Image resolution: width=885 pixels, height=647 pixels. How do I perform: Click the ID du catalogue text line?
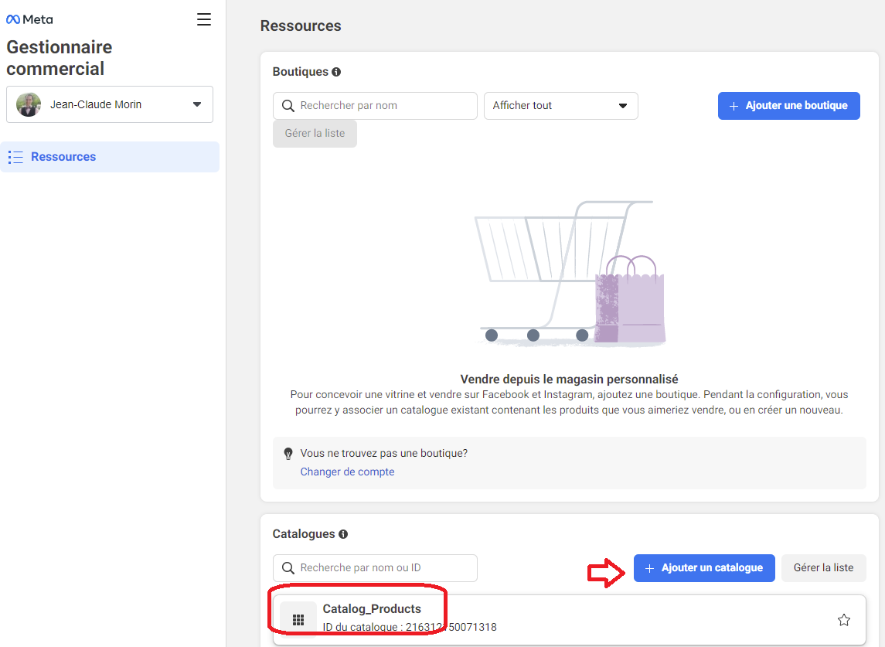click(x=410, y=627)
